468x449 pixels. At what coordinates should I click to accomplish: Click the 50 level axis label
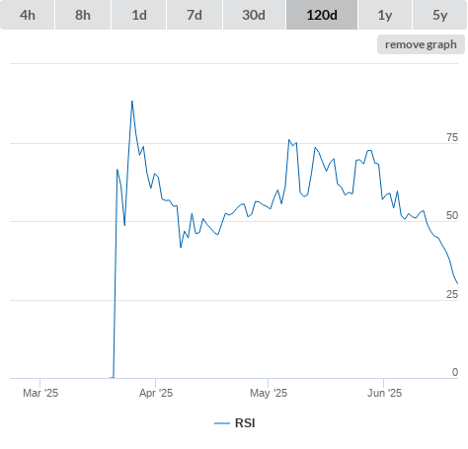[452, 215]
